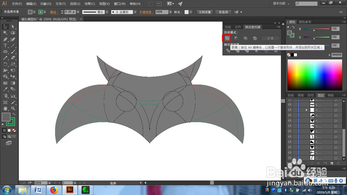Activate the Zoom tool
Image resolution: width=347 pixels, height=195 pixels.
pos(13,108)
